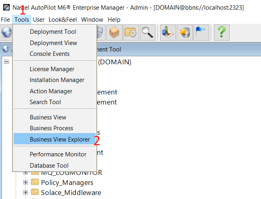The height and width of the screenshot is (199, 261).
Task: Open the Window menu
Action: pyautogui.click(x=92, y=20)
